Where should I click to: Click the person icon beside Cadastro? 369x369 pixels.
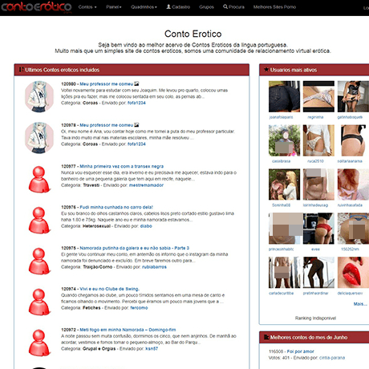click(x=168, y=6)
